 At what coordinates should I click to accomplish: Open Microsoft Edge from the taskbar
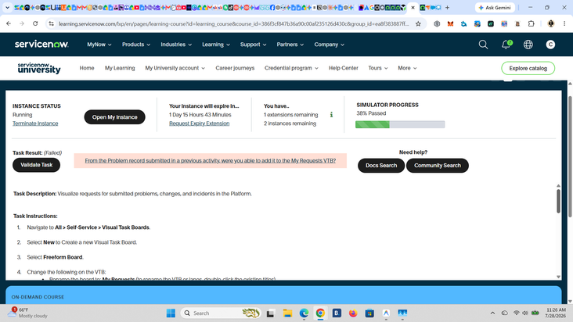click(x=304, y=313)
